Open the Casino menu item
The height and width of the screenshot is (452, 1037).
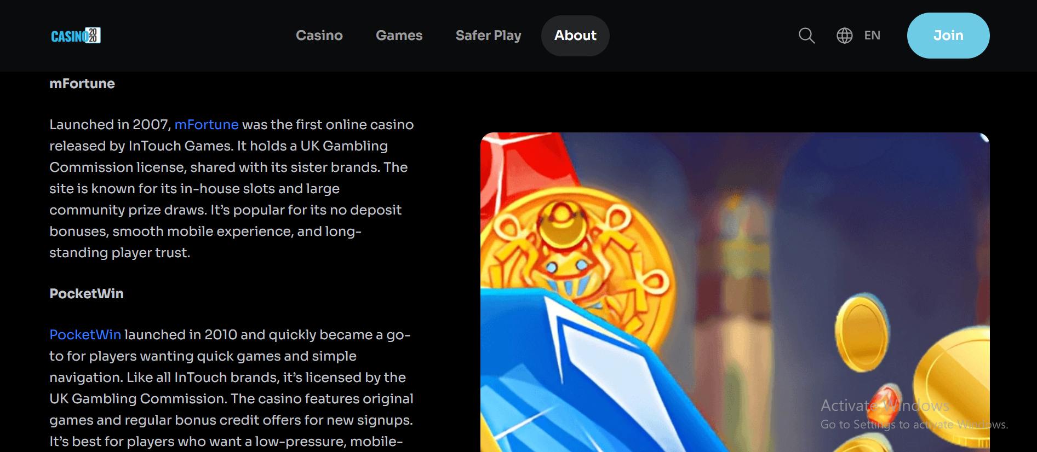(319, 36)
